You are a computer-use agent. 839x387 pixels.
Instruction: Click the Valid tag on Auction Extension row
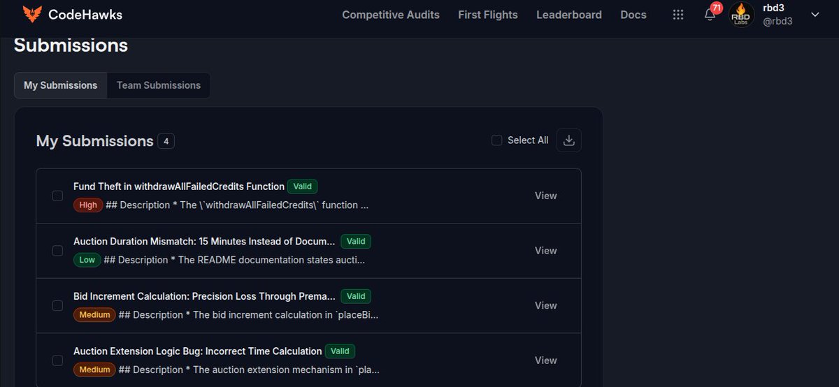click(x=340, y=351)
